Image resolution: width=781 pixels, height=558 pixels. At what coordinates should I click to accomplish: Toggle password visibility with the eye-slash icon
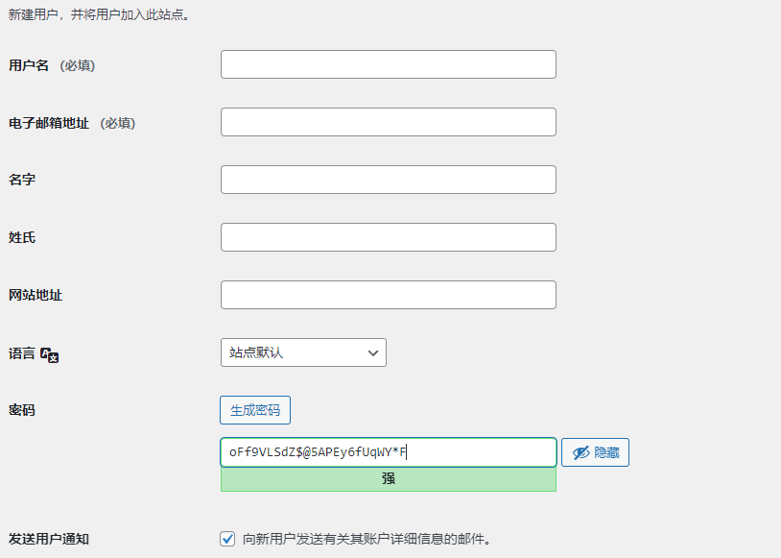point(581,451)
